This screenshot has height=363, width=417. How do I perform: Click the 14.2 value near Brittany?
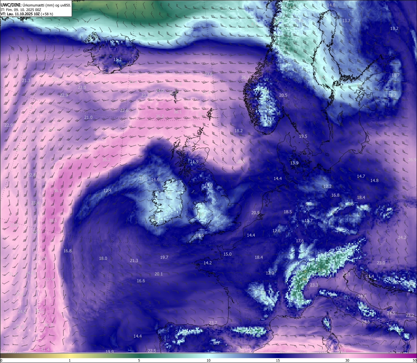point(208,263)
